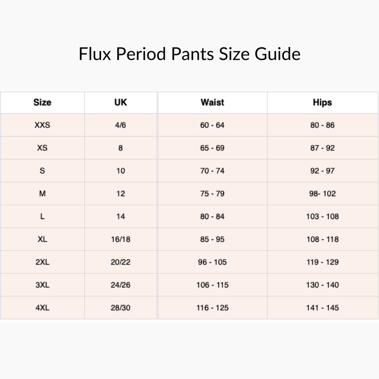Select the UK column header
Screen dimensions: 379x379
coord(121,103)
